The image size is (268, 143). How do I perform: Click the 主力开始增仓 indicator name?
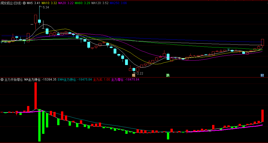(x=14, y=80)
